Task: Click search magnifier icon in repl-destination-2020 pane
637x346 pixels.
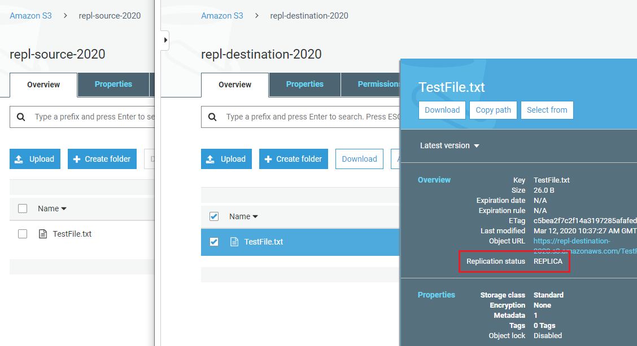Action: pos(212,117)
